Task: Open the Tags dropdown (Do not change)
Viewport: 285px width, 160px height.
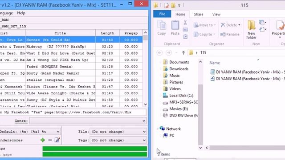Action: (x=118, y=140)
